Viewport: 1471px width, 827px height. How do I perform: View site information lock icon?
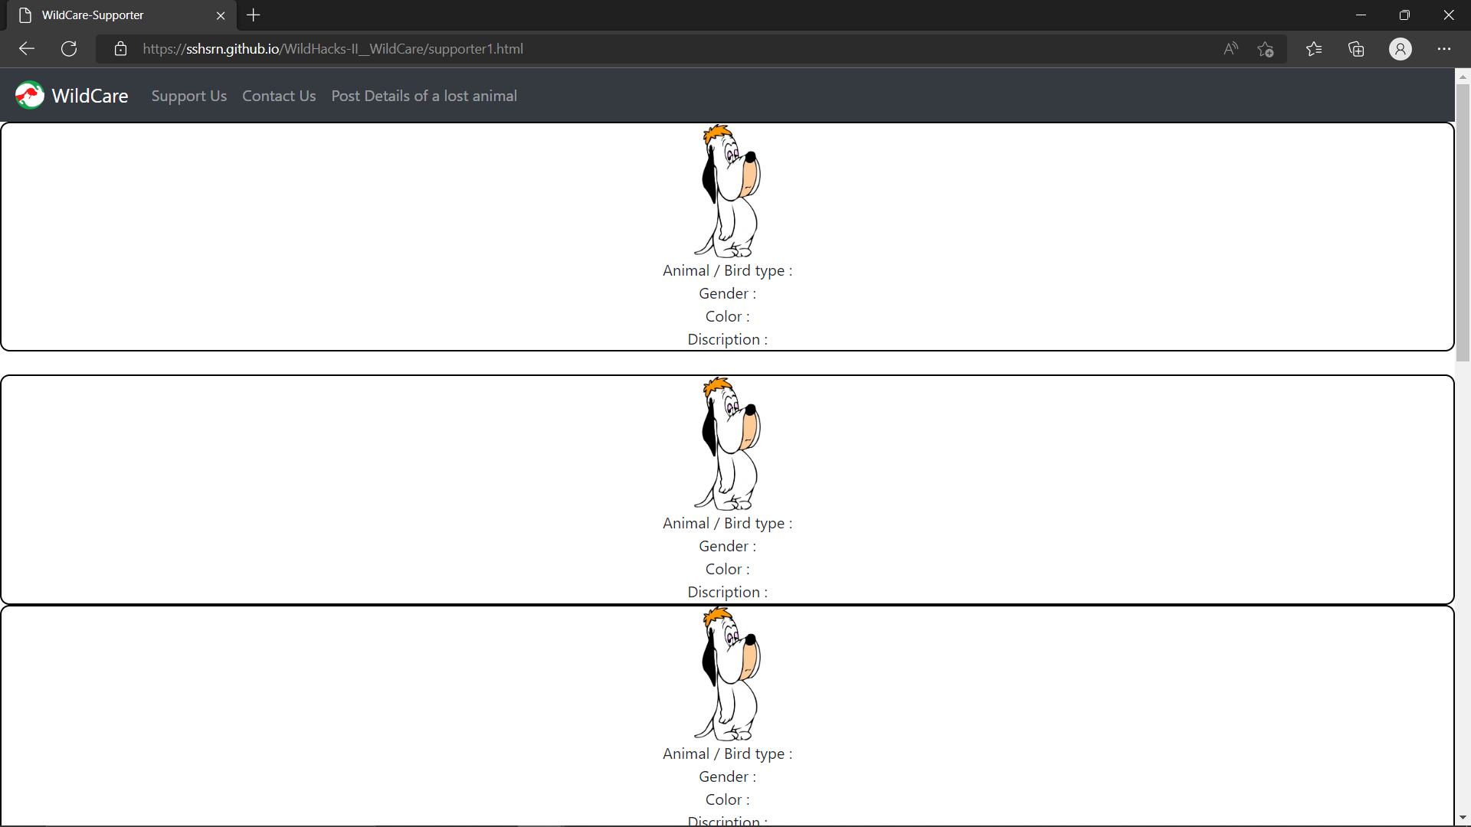pos(120,49)
